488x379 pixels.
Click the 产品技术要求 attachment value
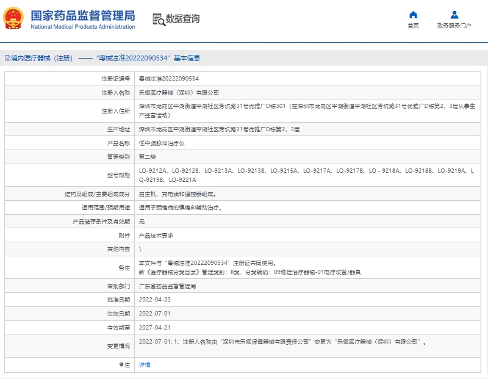point(157,235)
